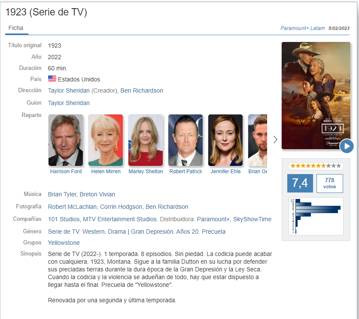Open composer Brian Tyler's page
359x319 pixels.
[x=62, y=194]
